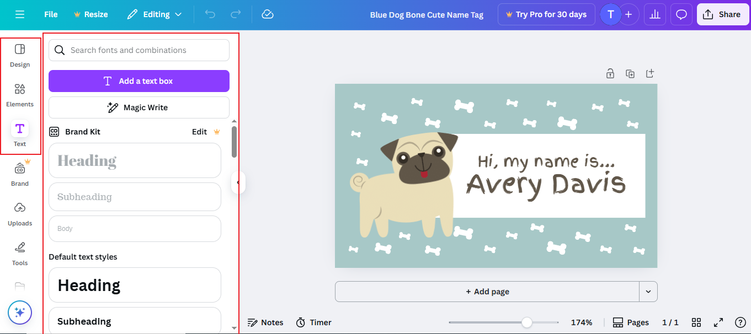Expand the Add page dropdown arrow
This screenshot has height=334, width=751.
[648, 292]
